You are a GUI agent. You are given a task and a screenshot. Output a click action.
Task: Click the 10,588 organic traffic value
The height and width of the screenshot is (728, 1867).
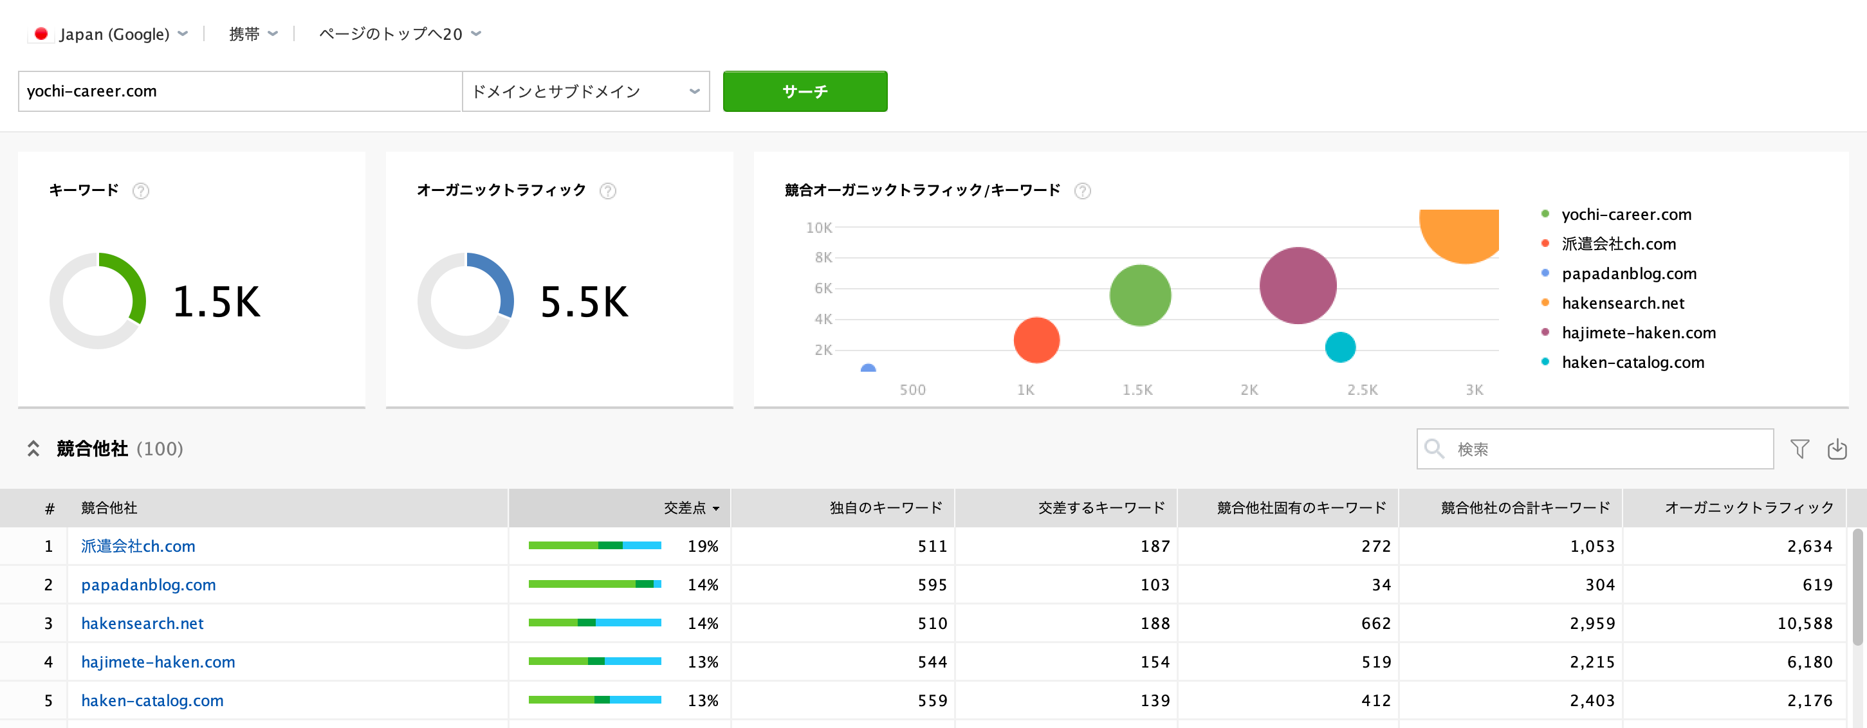coord(1805,623)
